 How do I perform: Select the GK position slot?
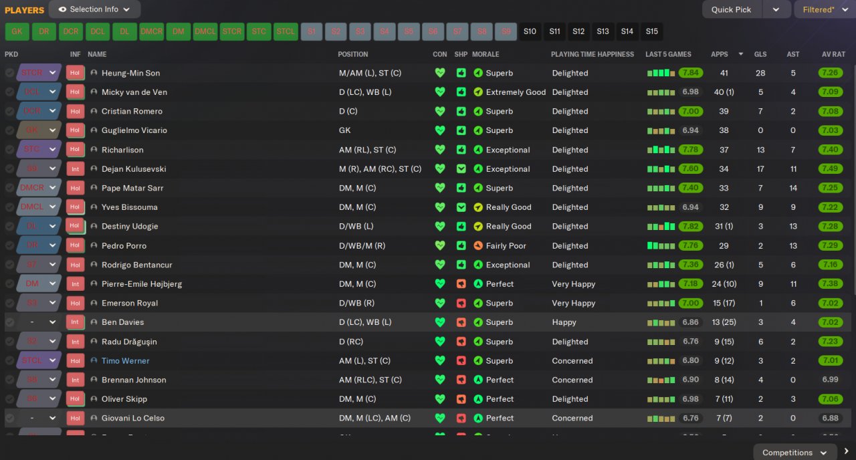point(17,31)
